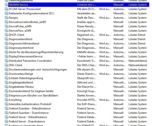The image size is (152, 126).
Task: Click gear icon of Firebird Server - DefaultInstance
Action: click(6, 117)
